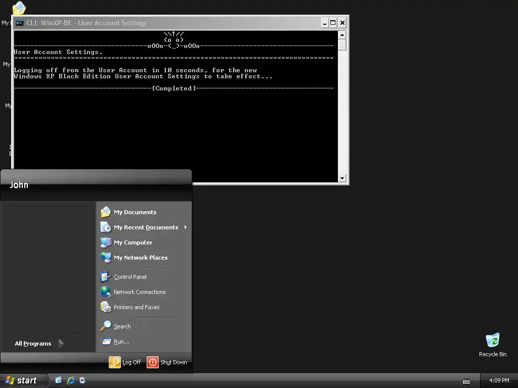Viewport: 518px width, 388px height.
Task: Launch Internet Explorer from quick launch
Action: (x=71, y=380)
